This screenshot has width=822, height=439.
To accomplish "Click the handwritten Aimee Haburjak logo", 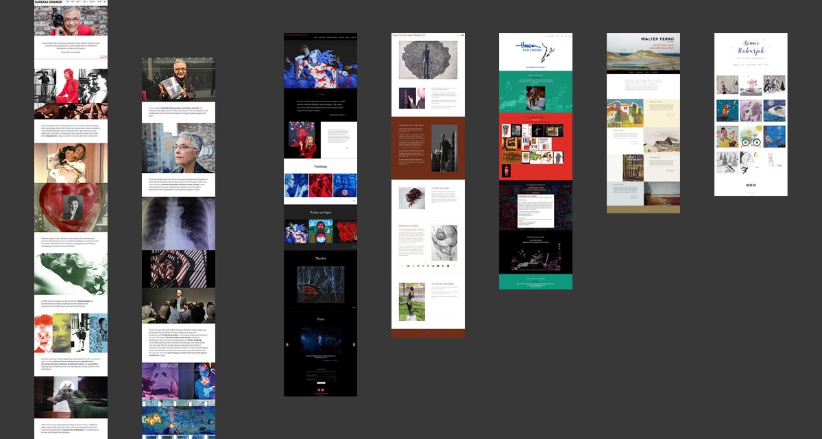I will coord(753,45).
